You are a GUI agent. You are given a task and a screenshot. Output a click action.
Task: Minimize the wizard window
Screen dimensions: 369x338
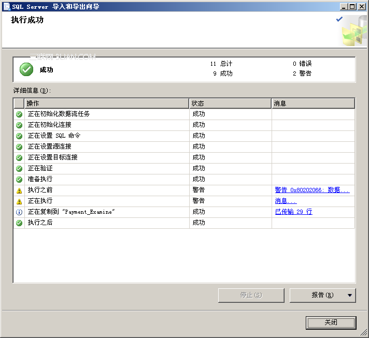point(344,7)
